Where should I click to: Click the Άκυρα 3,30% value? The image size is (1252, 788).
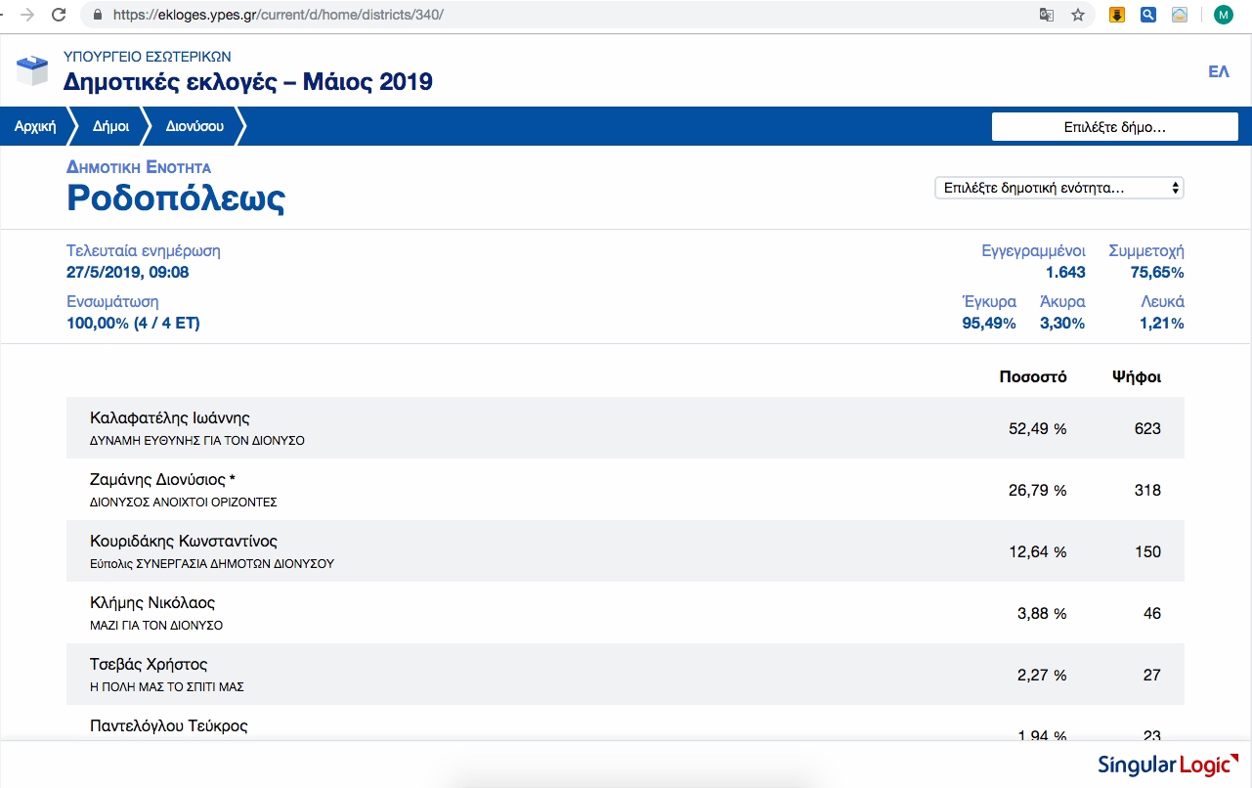[1062, 324]
